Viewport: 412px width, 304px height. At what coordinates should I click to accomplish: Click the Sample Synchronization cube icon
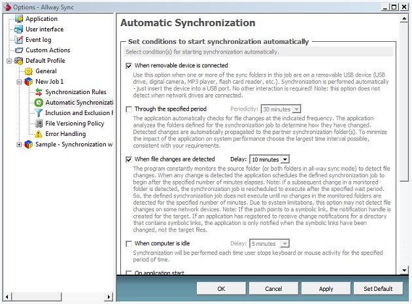point(28,144)
